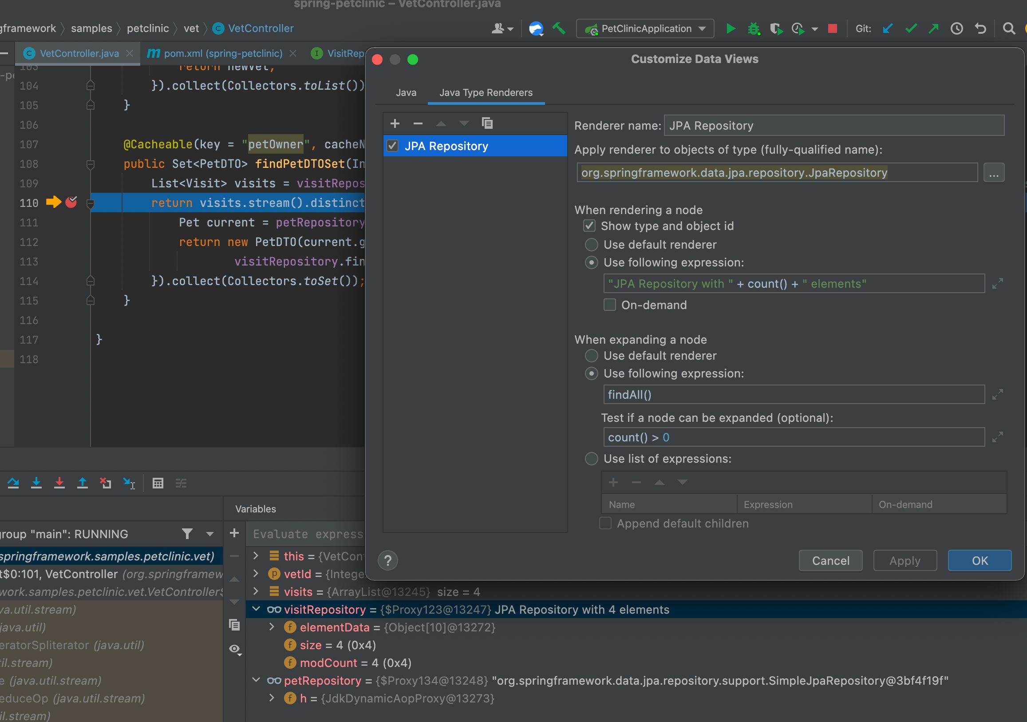This screenshot has height=722, width=1027.
Task: Switch to the Java tab in the dialog
Action: [406, 93]
